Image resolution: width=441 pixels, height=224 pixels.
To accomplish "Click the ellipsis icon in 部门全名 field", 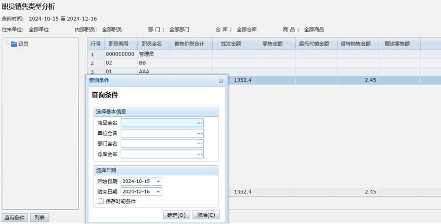I will [x=199, y=144].
